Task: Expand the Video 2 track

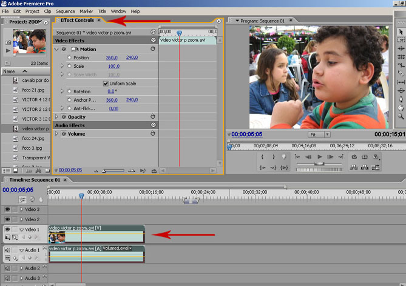Action: pyautogui.click(x=21, y=219)
